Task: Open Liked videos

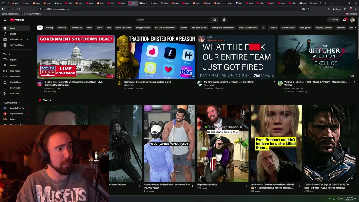Action: [16, 82]
